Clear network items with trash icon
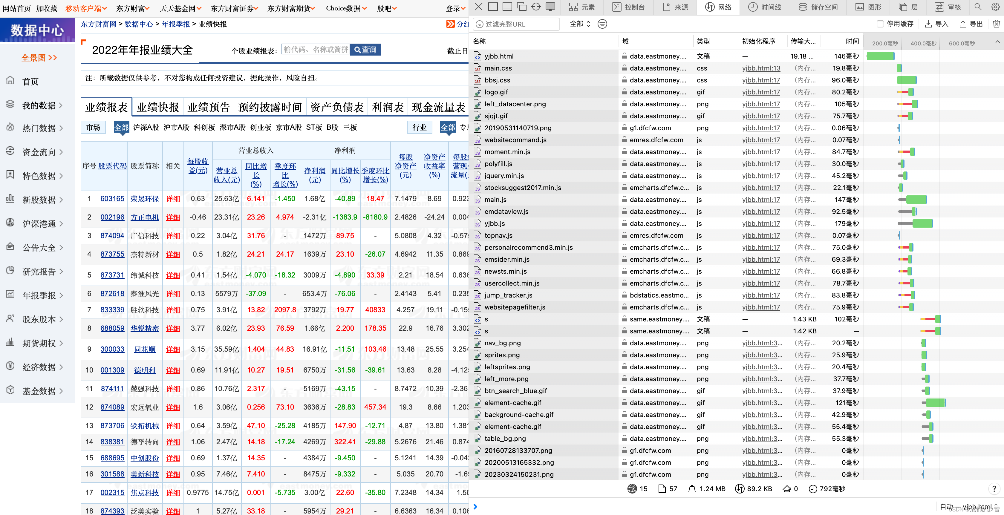The width and height of the screenshot is (1004, 515). tap(996, 24)
